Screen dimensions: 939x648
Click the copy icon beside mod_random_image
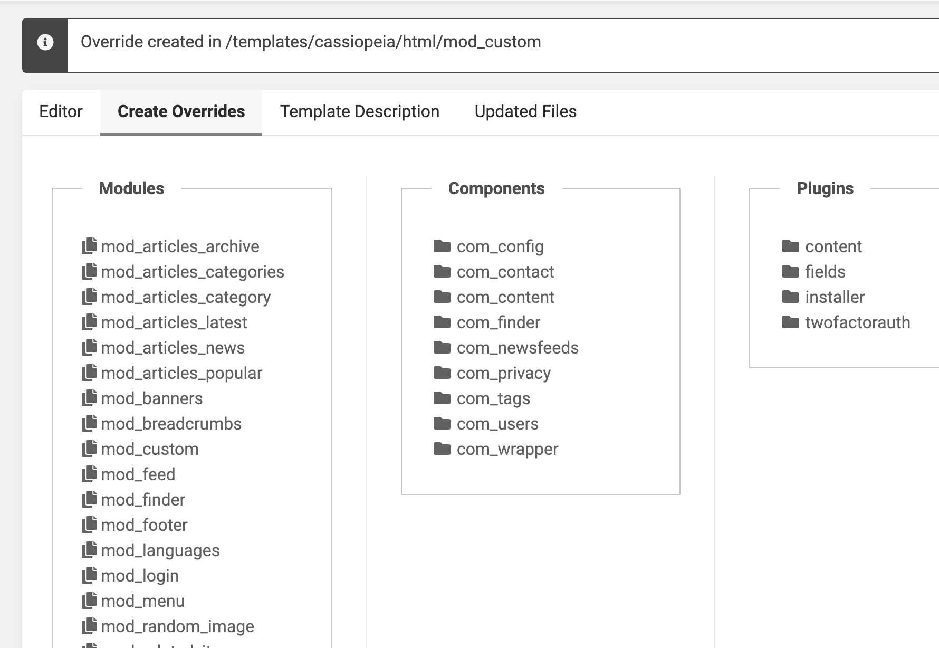(x=89, y=626)
